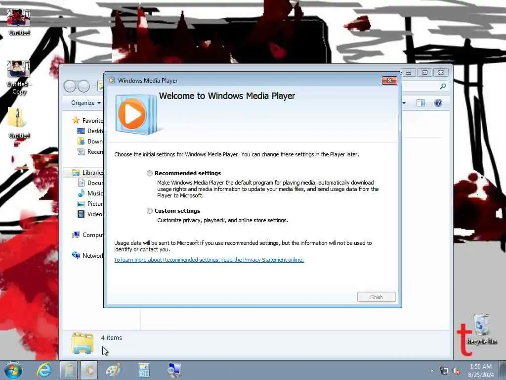This screenshot has height=380, width=506.
Task: Click the Explorer search magnifier icon
Action: [443, 86]
